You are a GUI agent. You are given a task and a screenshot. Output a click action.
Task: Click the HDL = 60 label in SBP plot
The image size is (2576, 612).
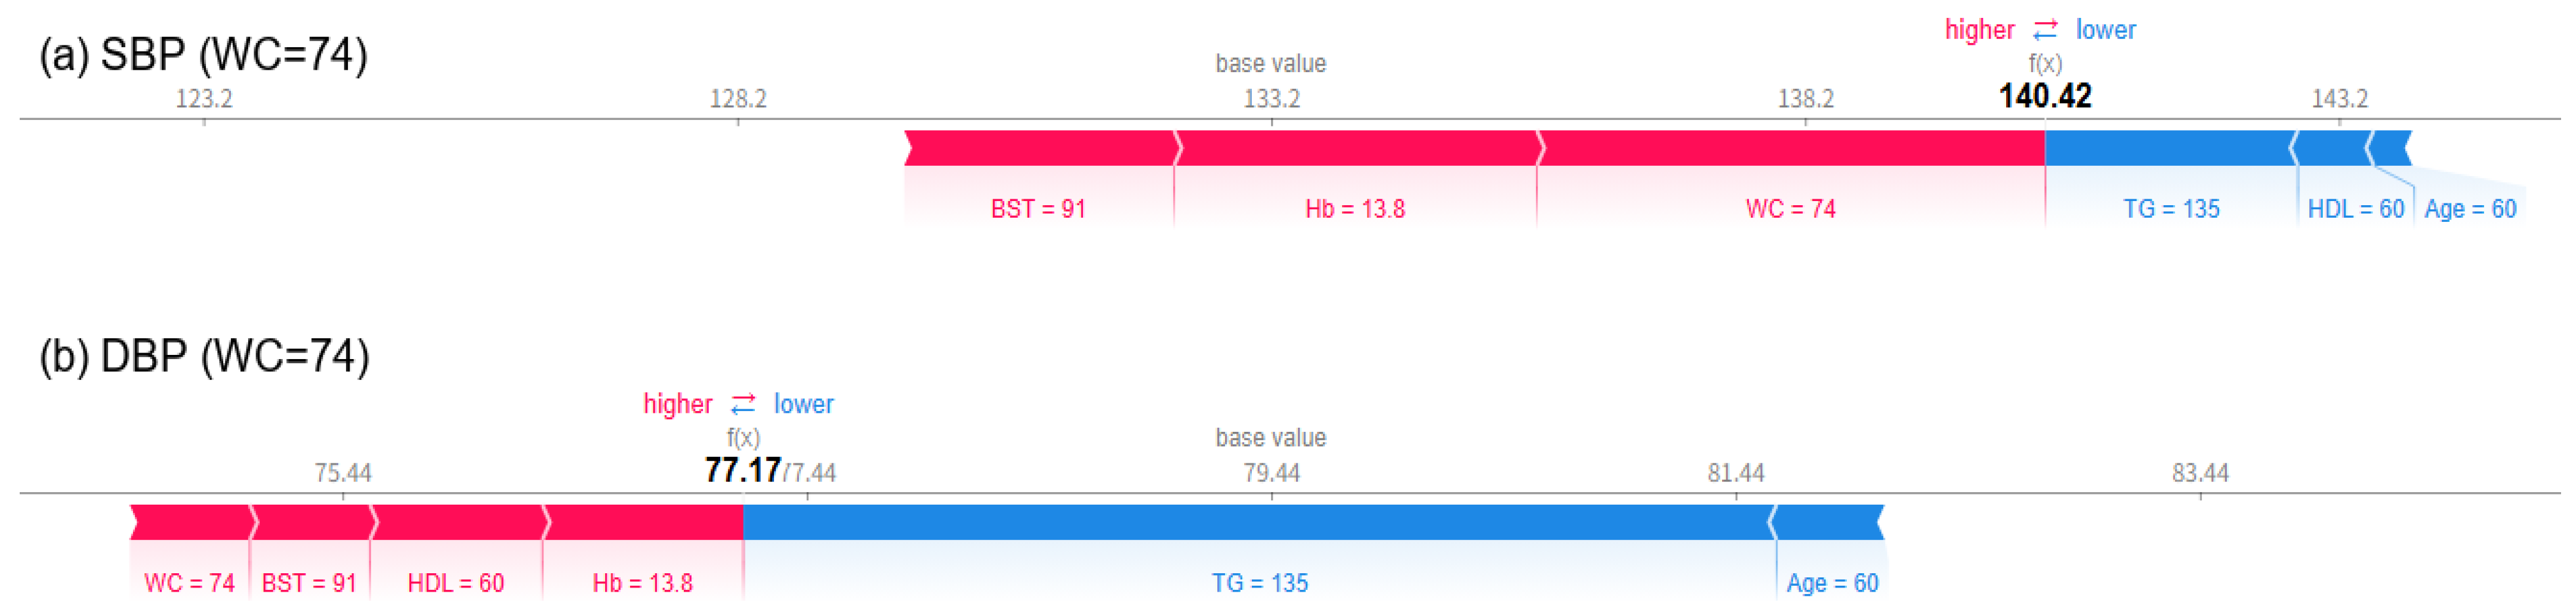[x=2355, y=209]
